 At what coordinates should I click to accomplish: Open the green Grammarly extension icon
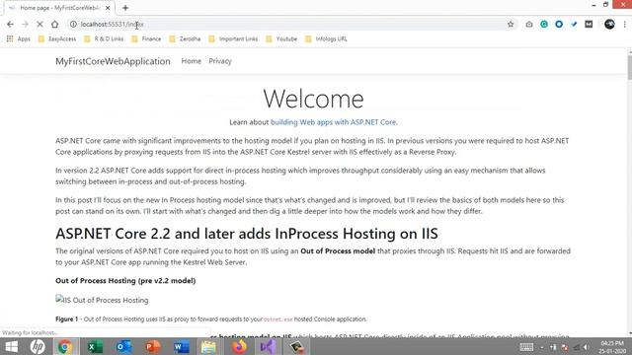(544, 24)
